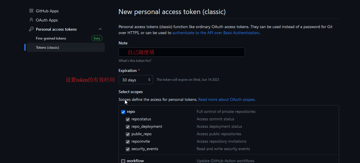Screen dimensions: 360x163
Task: Click the OAuth Apps person icon
Action: point(31,20)
